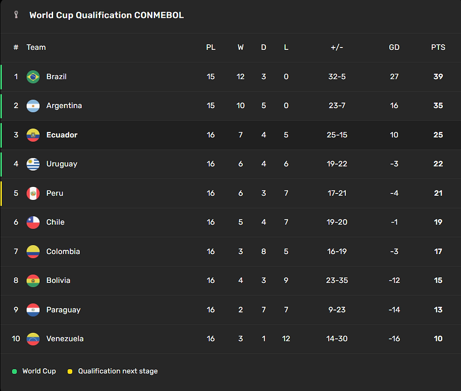Click the yellow Qualification next stage dot
Screen dimensions: 461x391
point(70,371)
